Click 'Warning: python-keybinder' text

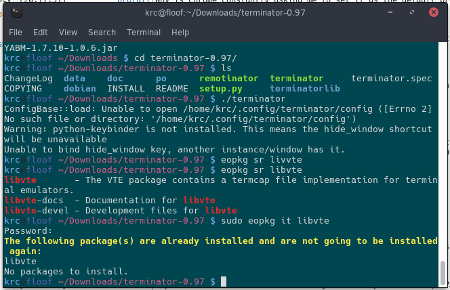click(x=72, y=129)
